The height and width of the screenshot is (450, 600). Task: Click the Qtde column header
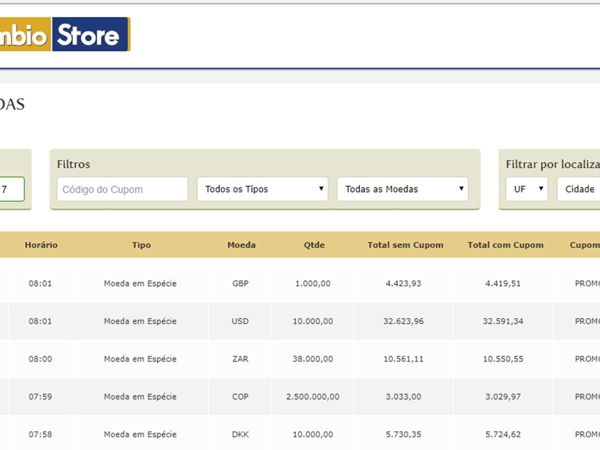[x=313, y=245]
